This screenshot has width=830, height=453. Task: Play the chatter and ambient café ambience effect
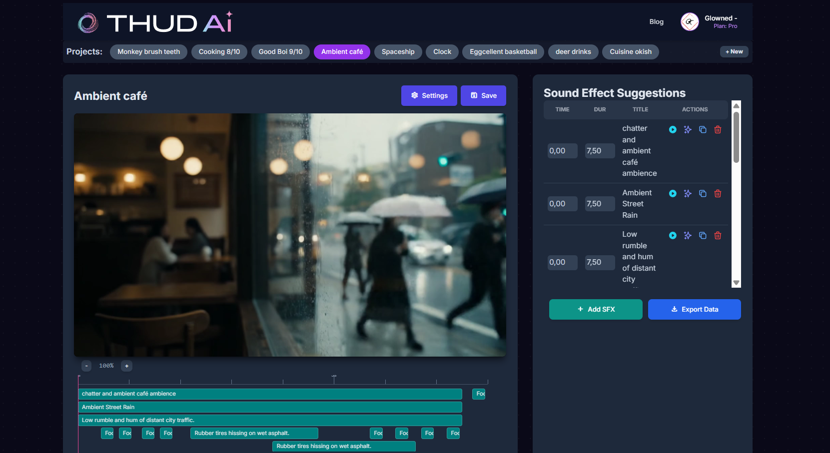[673, 130]
